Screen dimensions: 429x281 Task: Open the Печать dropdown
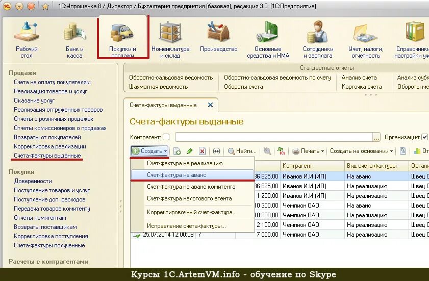click(x=308, y=151)
